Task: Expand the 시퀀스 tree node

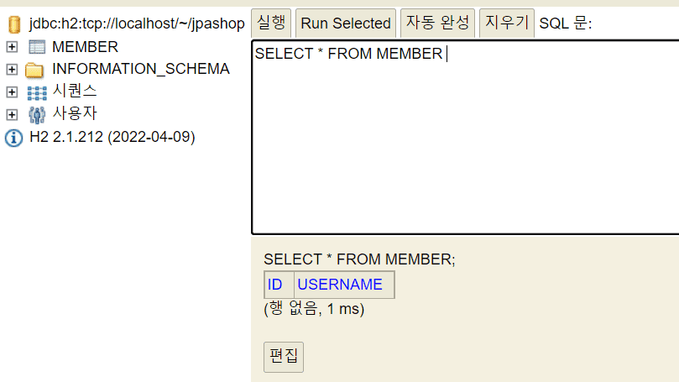Action: (12, 92)
